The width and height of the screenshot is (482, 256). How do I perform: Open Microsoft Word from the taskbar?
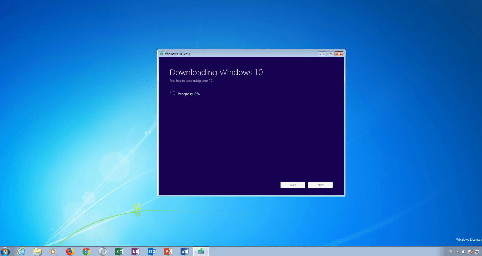coord(185,251)
